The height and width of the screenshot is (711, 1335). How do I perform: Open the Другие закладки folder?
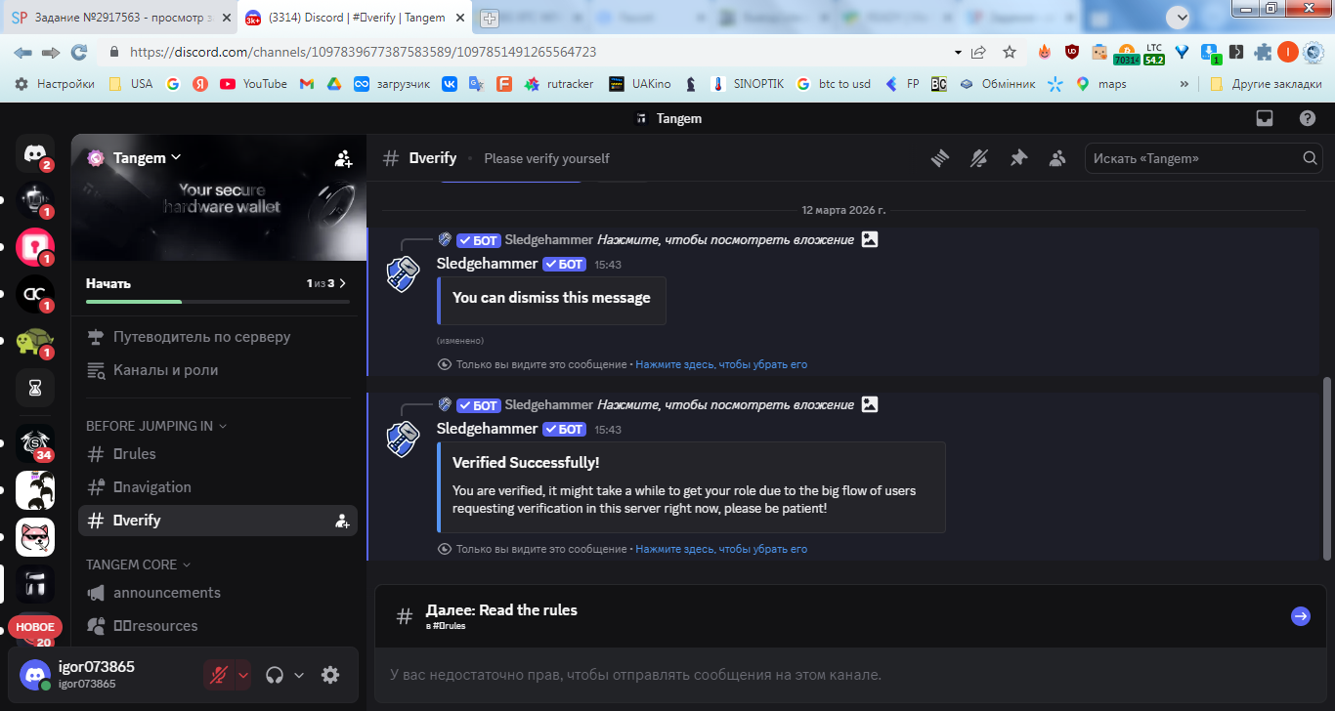pyautogui.click(x=1266, y=84)
